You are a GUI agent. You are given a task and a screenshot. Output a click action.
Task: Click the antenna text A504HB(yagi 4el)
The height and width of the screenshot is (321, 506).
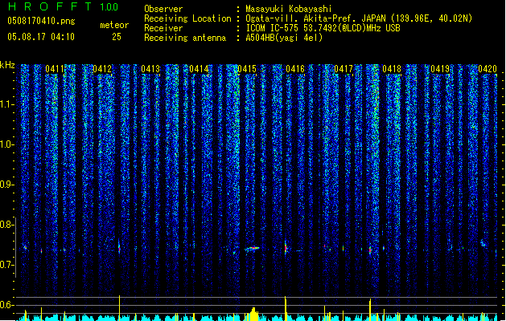tap(284, 38)
